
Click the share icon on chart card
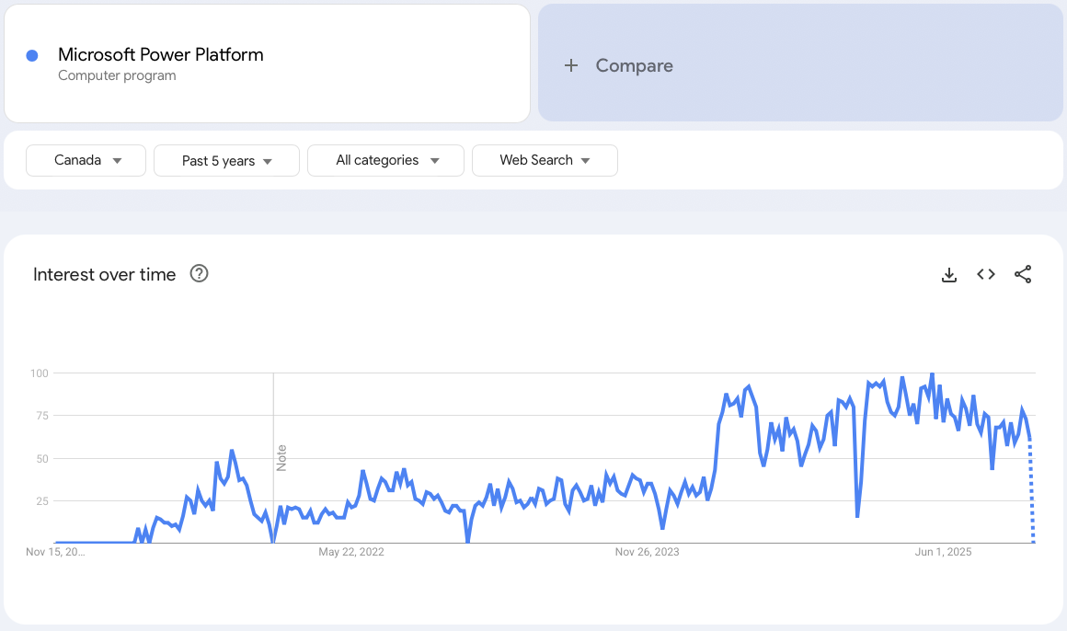(x=1023, y=274)
